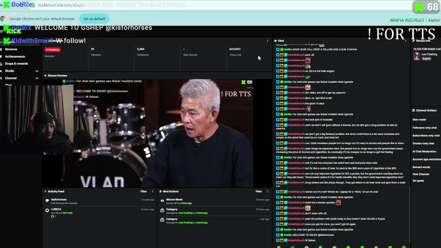Click the Just Chatting category name in Stream Info
The height and width of the screenshot is (248, 441).
(429, 54)
